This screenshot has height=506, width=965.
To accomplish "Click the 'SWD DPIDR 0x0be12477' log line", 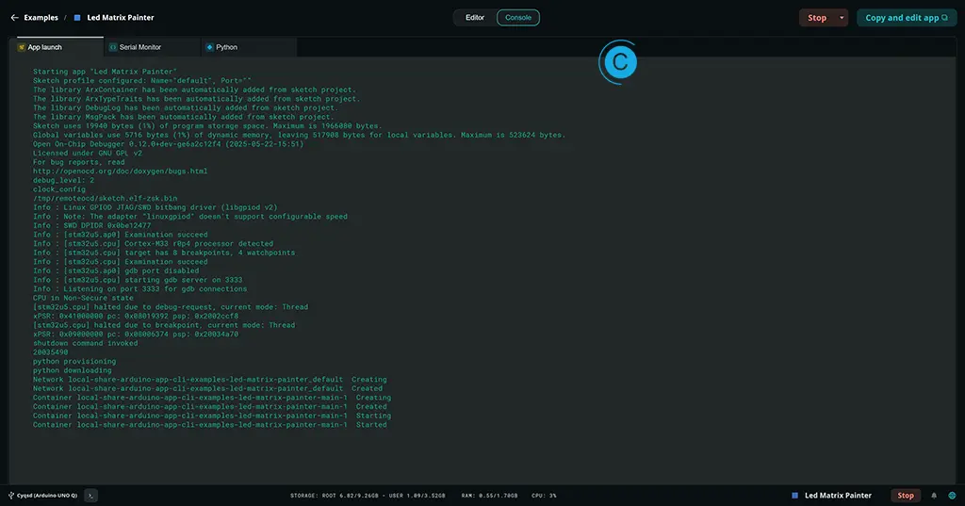I will click(91, 225).
